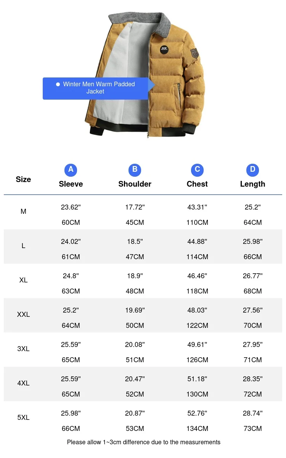286x458 pixels.
Task: Click the 5XL size row label
Action: (x=23, y=418)
